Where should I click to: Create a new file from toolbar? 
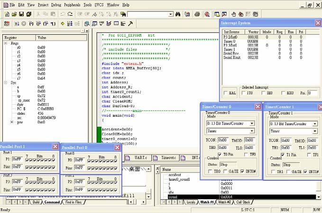click(7, 14)
